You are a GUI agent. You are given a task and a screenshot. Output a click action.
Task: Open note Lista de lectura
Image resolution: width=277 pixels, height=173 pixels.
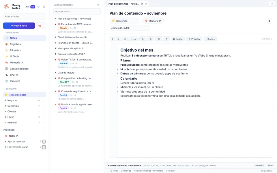[66, 73]
